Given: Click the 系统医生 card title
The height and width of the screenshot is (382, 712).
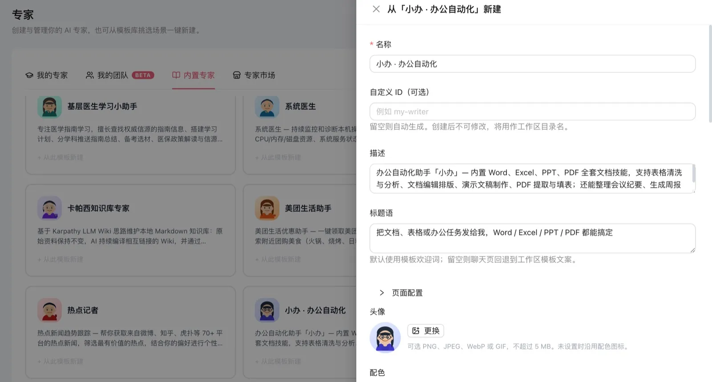Looking at the screenshot, I should [x=300, y=107].
